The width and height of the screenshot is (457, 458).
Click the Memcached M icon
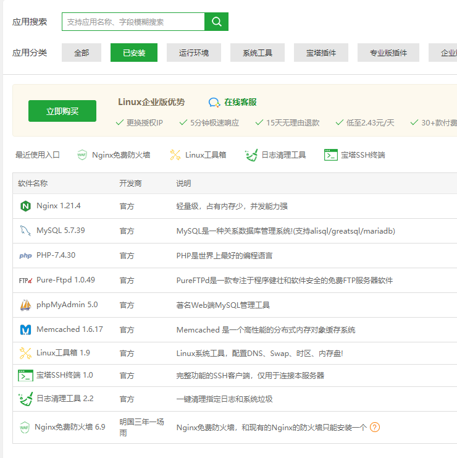[x=25, y=329]
